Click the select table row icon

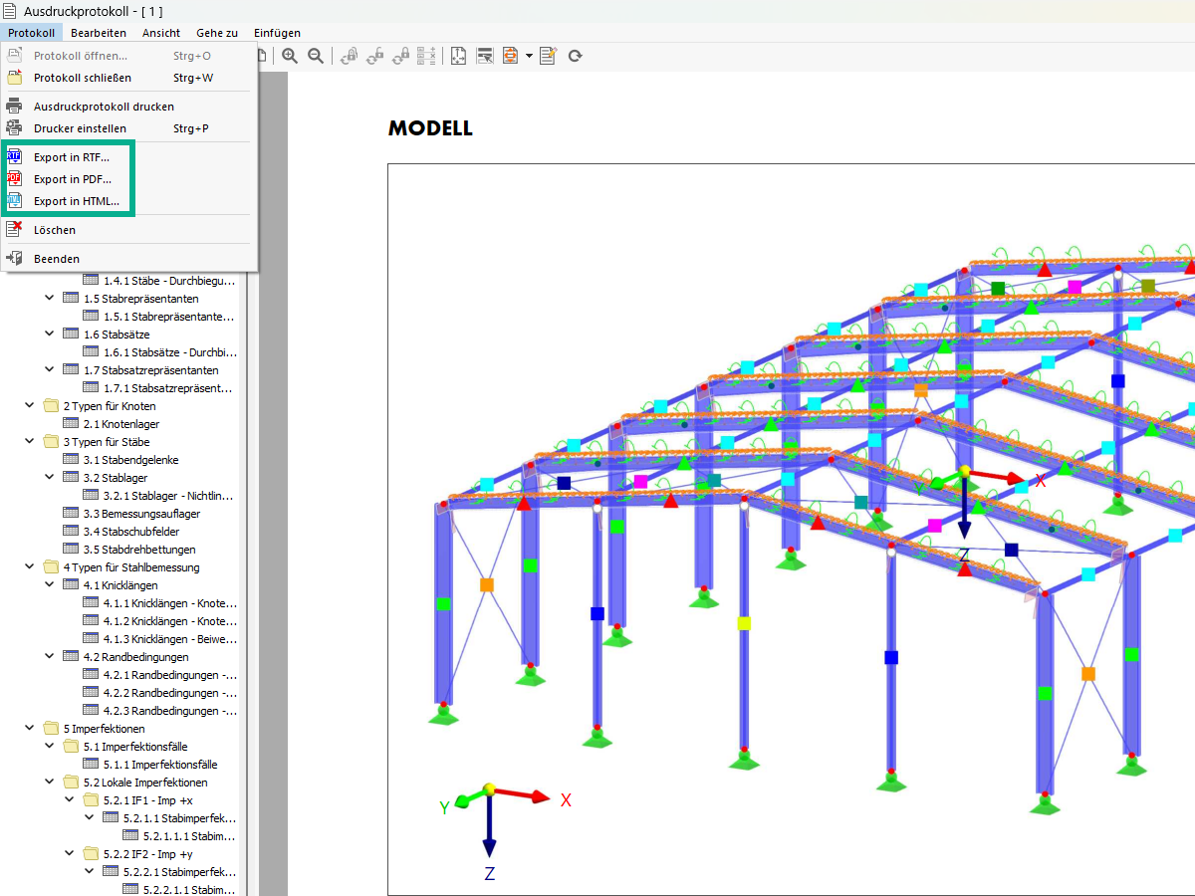click(485, 56)
